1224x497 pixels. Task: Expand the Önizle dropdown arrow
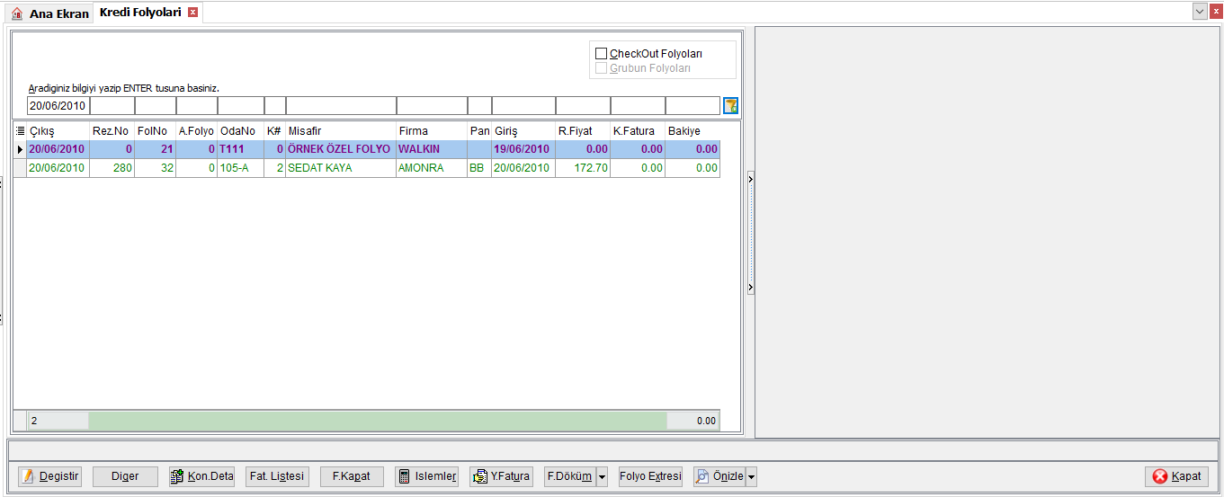point(751,477)
